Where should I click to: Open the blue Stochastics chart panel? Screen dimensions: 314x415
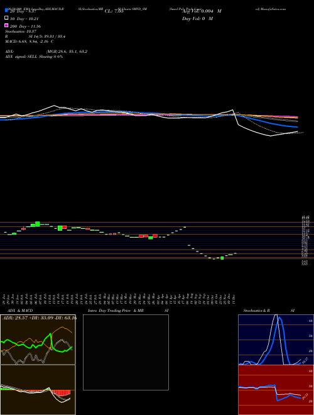point(276,340)
